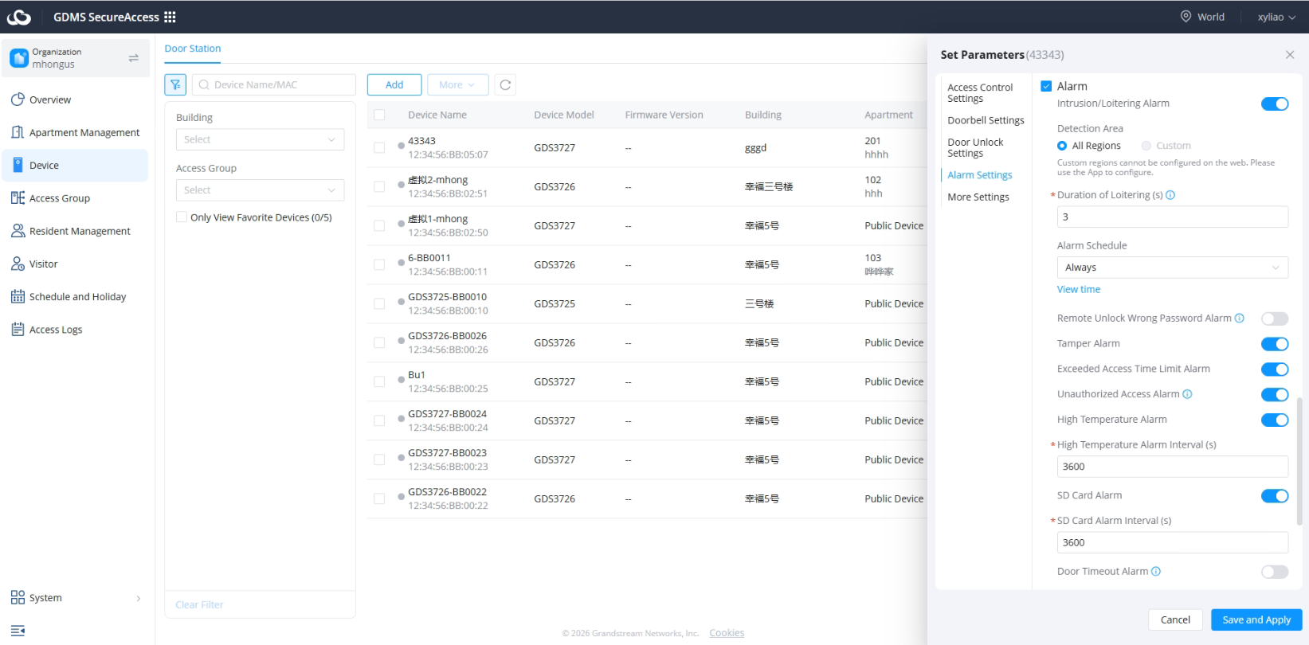Uncheck the Alarm checkbox
Image resolution: width=1309 pixels, height=645 pixels.
[1046, 86]
